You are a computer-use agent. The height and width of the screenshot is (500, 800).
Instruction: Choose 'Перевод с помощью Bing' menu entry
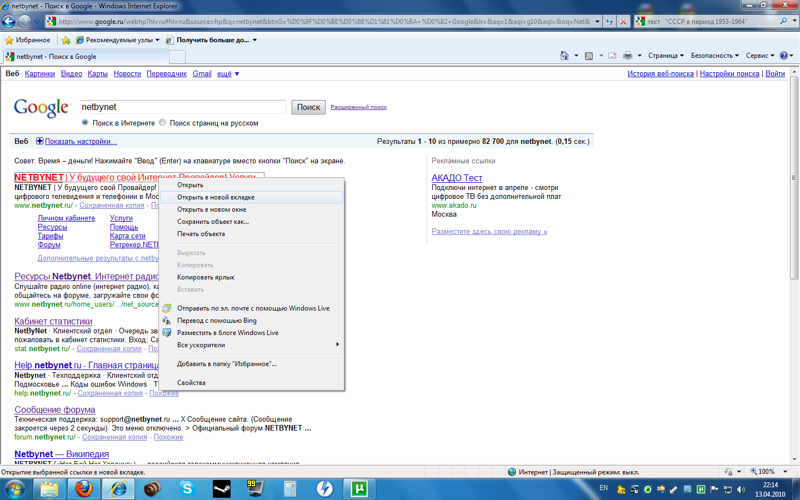[x=251, y=321]
